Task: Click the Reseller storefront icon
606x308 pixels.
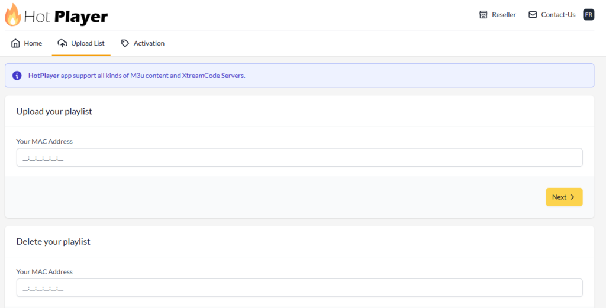Action: (x=483, y=15)
